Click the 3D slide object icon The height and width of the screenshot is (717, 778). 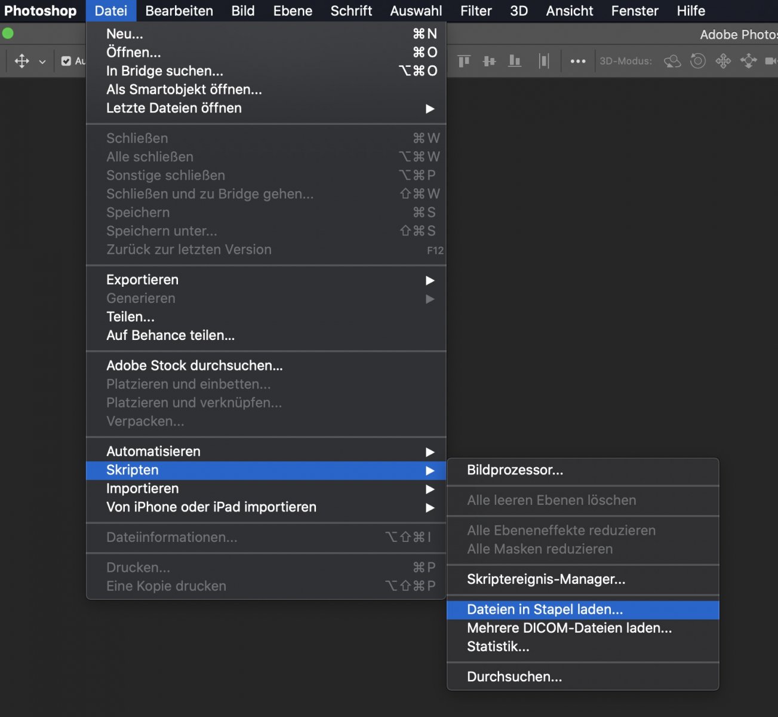click(748, 61)
